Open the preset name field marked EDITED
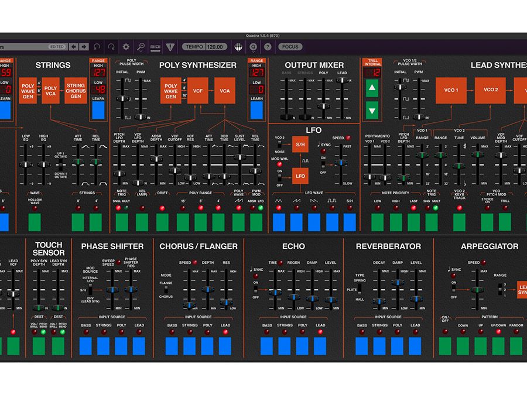Screen dimensions: 527x395 (33, 47)
